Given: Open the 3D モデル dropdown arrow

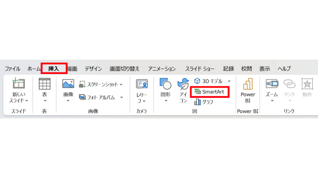Looking at the screenshot, I should (x=229, y=81).
